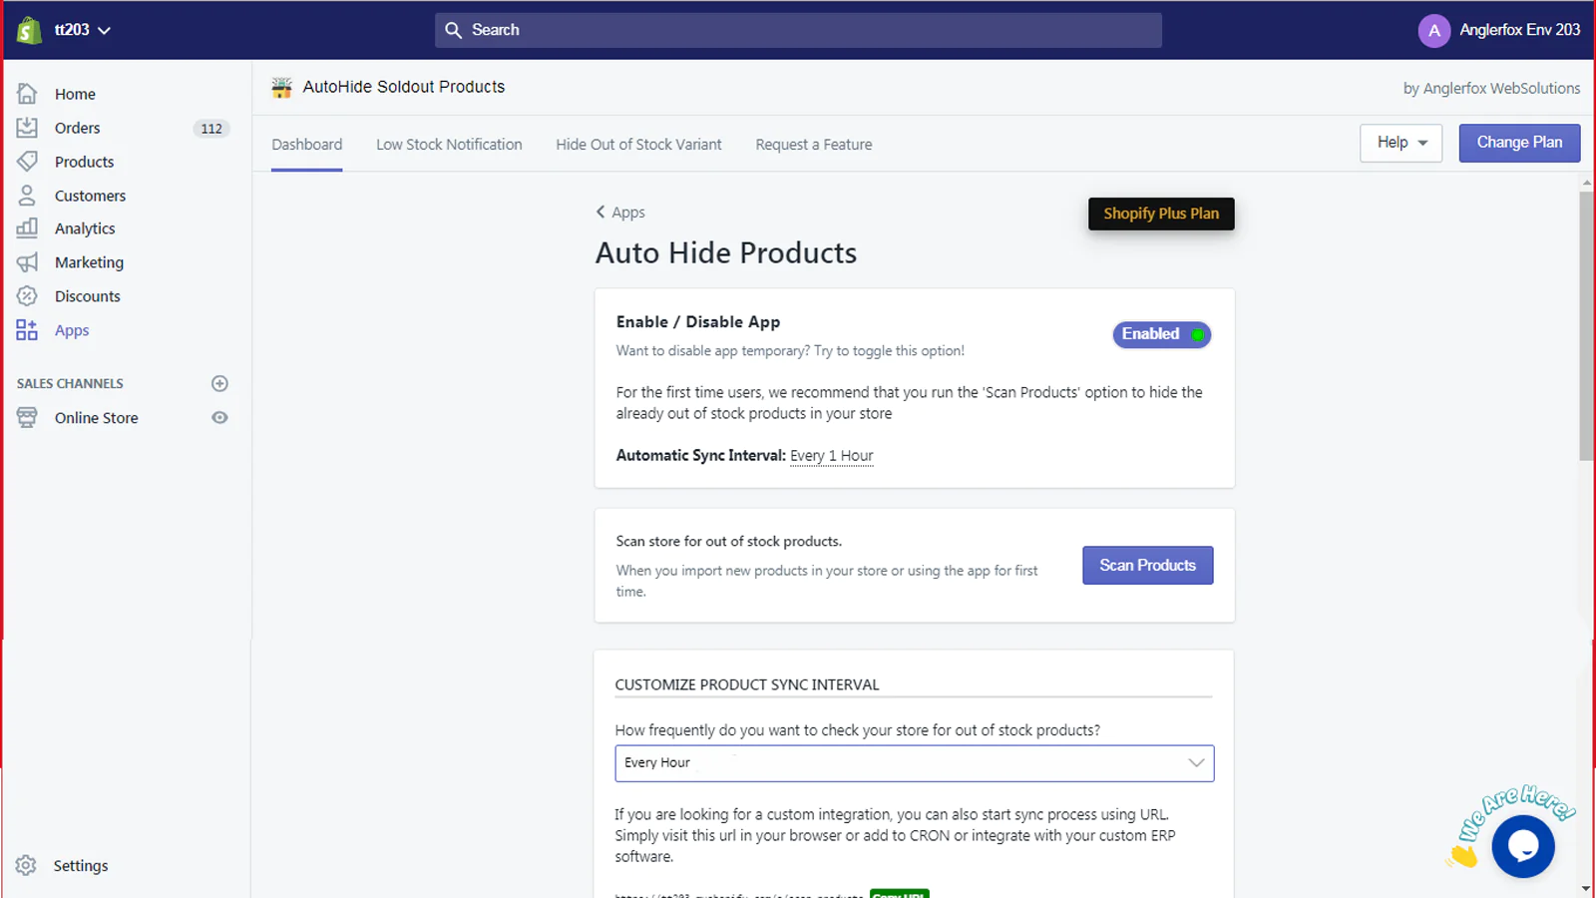Open the tt203 store switcher dropdown

(82, 30)
